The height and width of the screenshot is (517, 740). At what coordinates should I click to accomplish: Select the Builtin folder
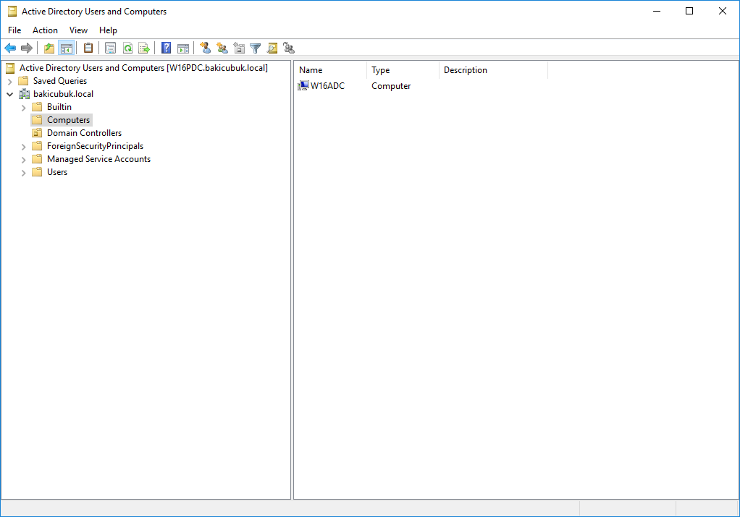[x=59, y=107]
